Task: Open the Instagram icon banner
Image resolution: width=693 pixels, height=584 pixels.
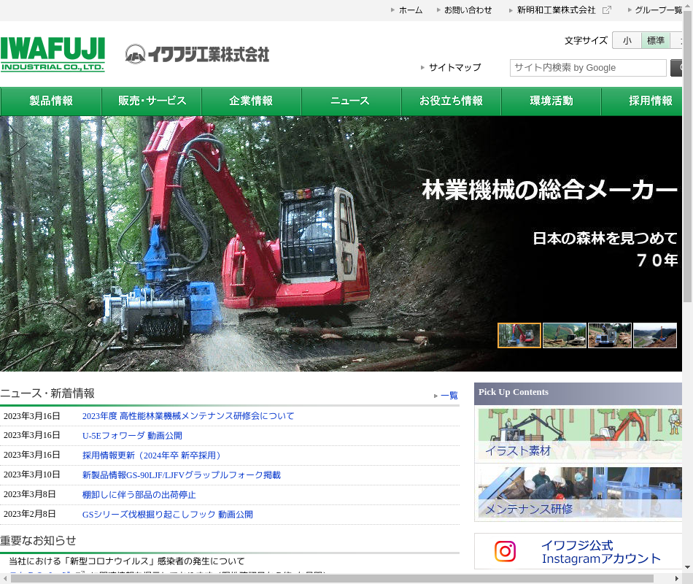Action: tap(506, 551)
